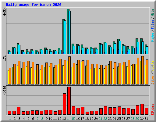This screenshot has width=156, height=122.
Task: Select the red KBytes bar for day 3
Action: click(x=19, y=111)
